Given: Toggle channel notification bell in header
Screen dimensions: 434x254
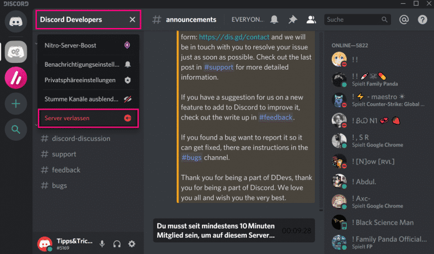Looking at the screenshot, I should click(x=274, y=20).
